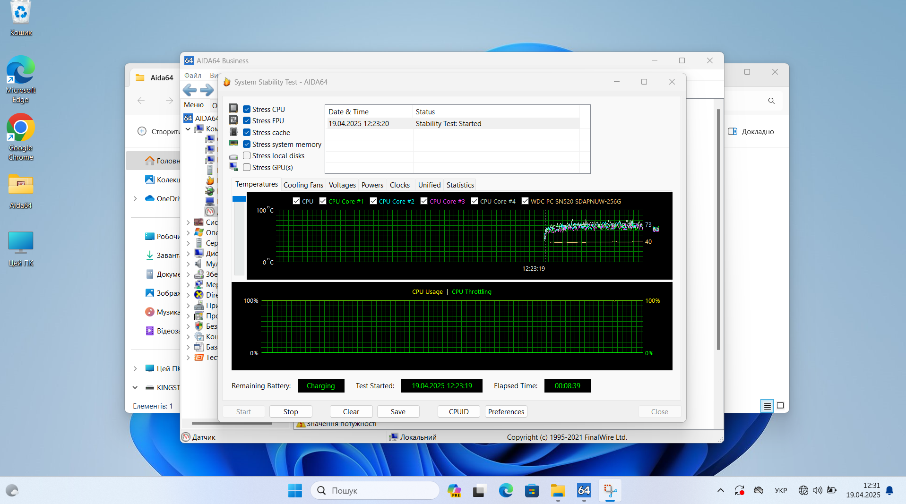This screenshot has width=906, height=504.
Task: Click the Windows Start button
Action: coord(295,490)
